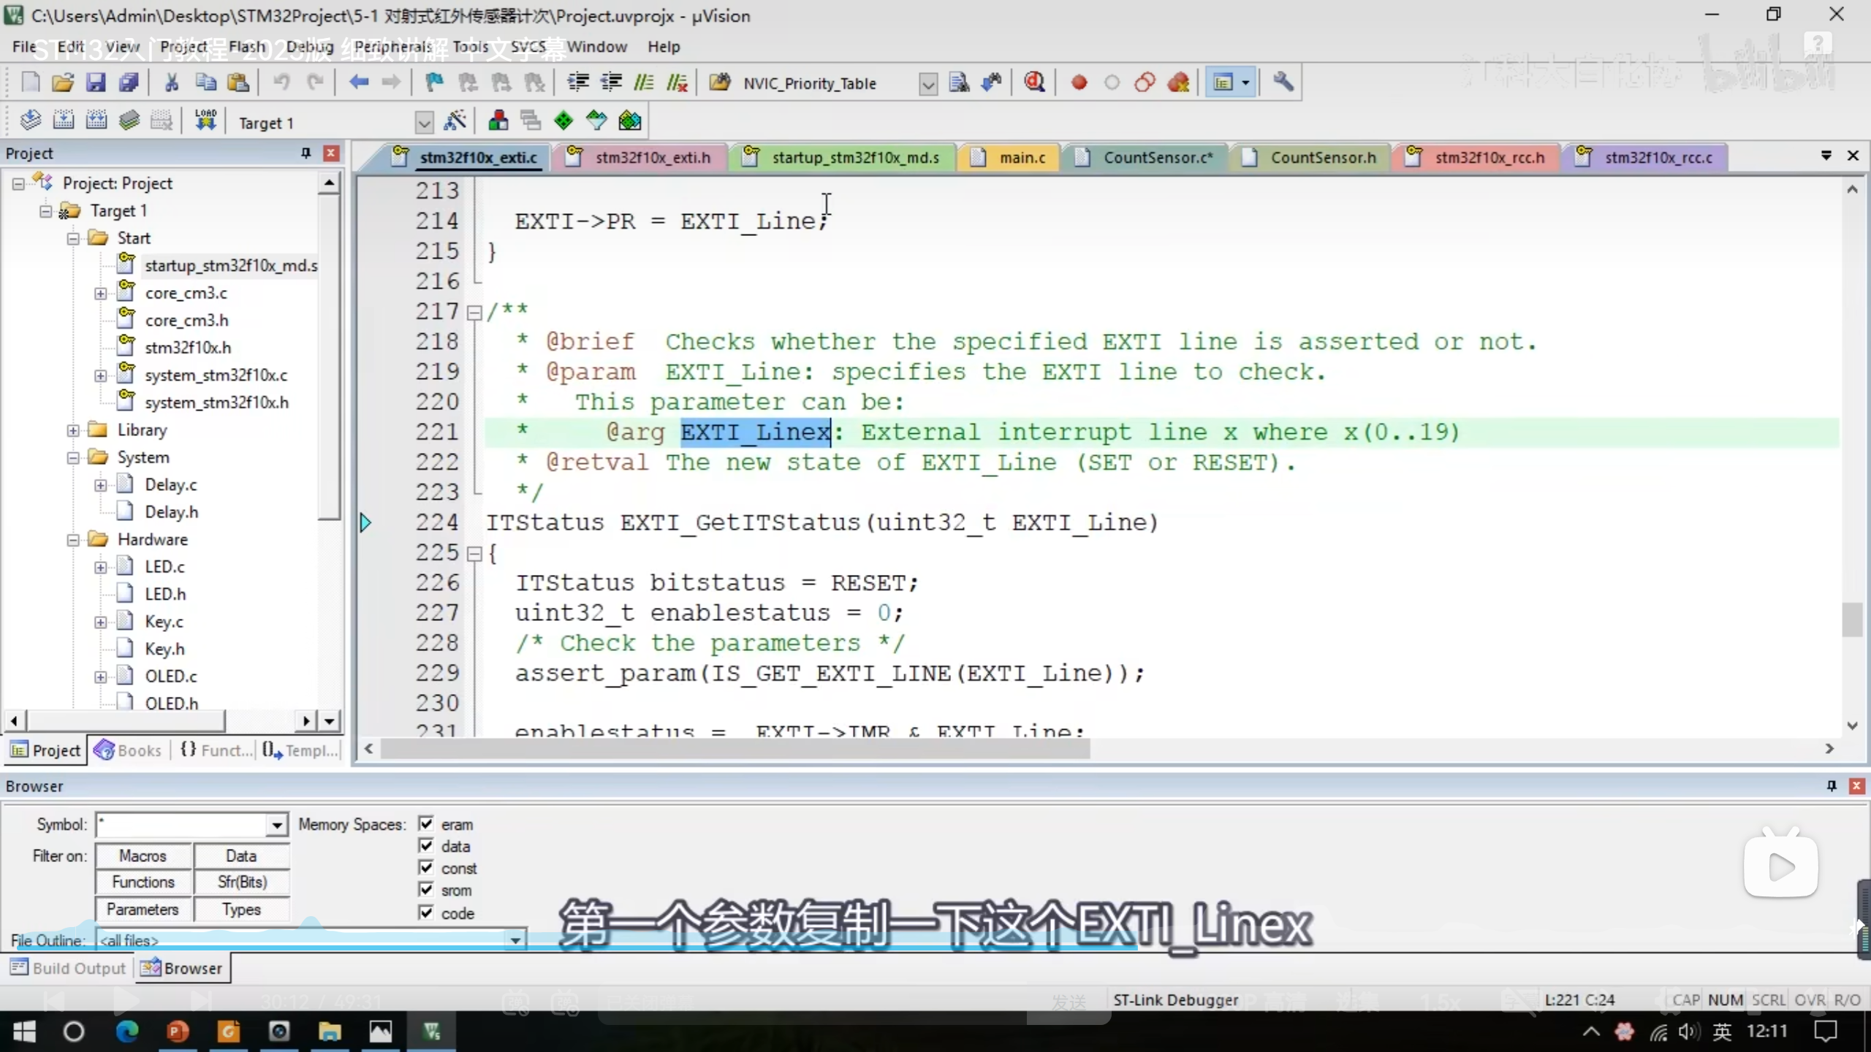Click the Manage Run-Time Environment green diamond icon

pos(563,121)
